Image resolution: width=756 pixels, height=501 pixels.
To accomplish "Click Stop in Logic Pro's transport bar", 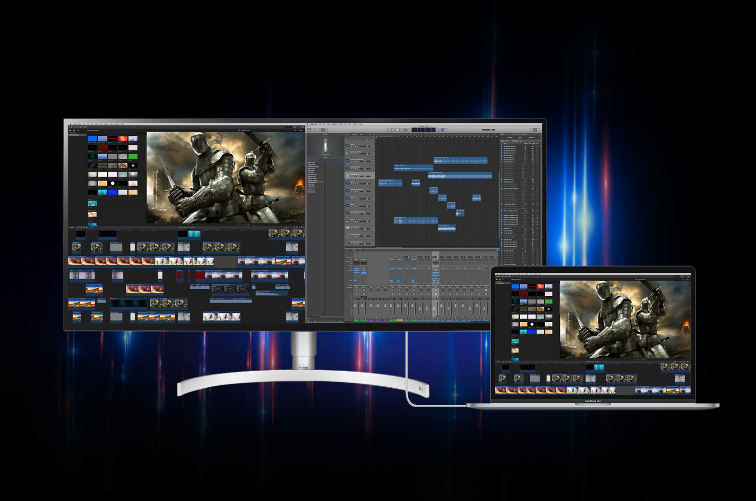I will coord(397,130).
